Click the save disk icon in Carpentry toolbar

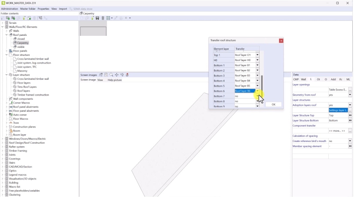(x=98, y=18)
